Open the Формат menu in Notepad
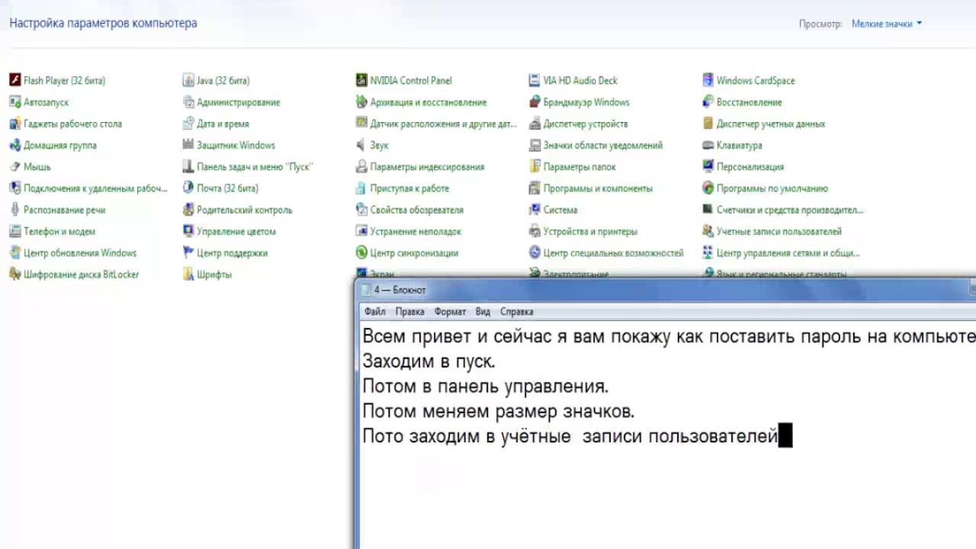 pos(450,311)
